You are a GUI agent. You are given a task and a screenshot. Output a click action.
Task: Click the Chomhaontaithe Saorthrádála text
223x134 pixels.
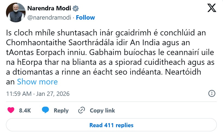tap(60, 42)
